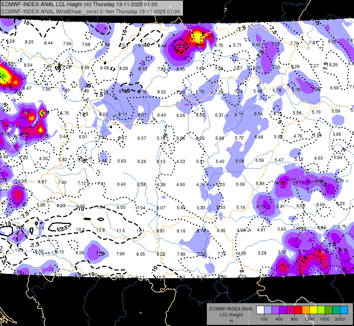354x326 pixels.
Task: Click the WindShear 0-1km title line
Action: coord(91,12)
